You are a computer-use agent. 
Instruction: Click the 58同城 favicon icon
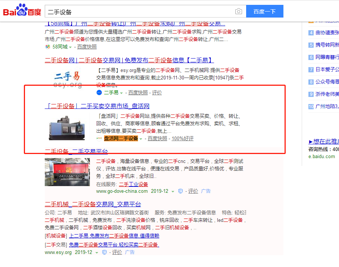pyautogui.click(x=48, y=47)
